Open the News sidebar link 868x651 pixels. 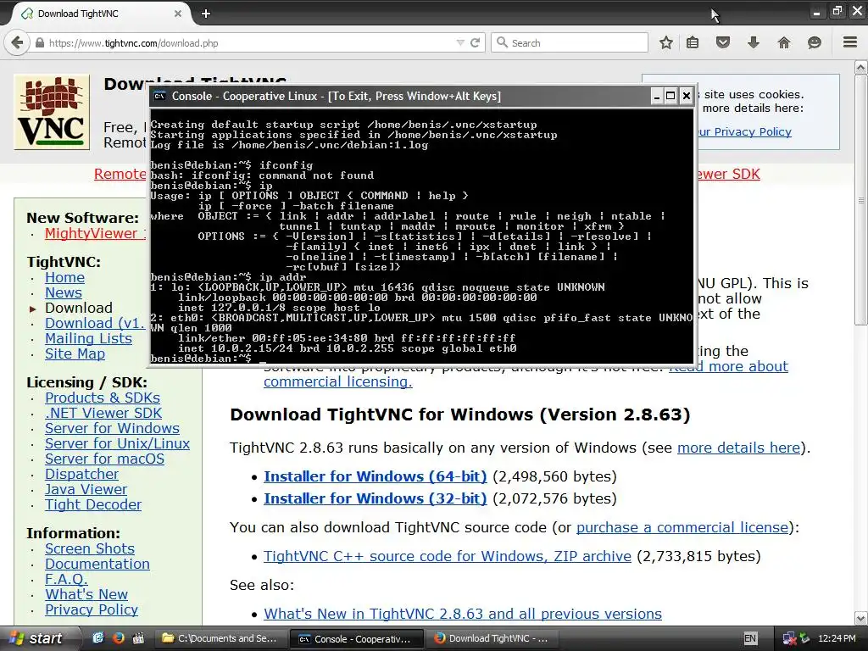[x=63, y=292]
